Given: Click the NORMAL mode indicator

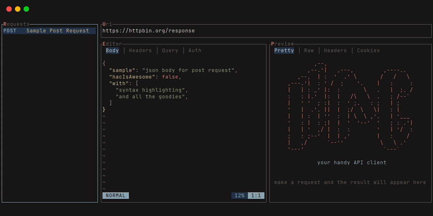Looking at the screenshot, I should point(115,195).
